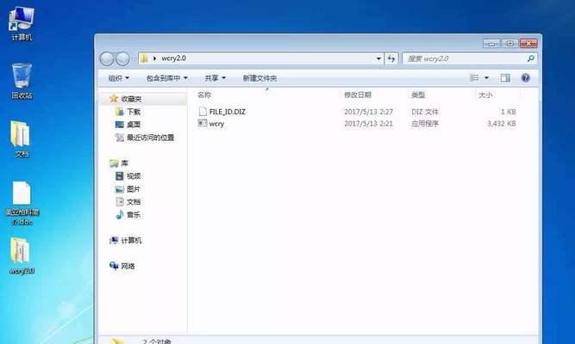Sort by the 名称 column header
The width and height of the screenshot is (575, 344).
[x=204, y=95]
